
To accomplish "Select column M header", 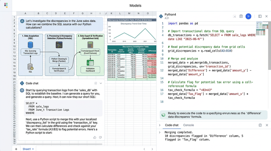I will pos(129,13).
